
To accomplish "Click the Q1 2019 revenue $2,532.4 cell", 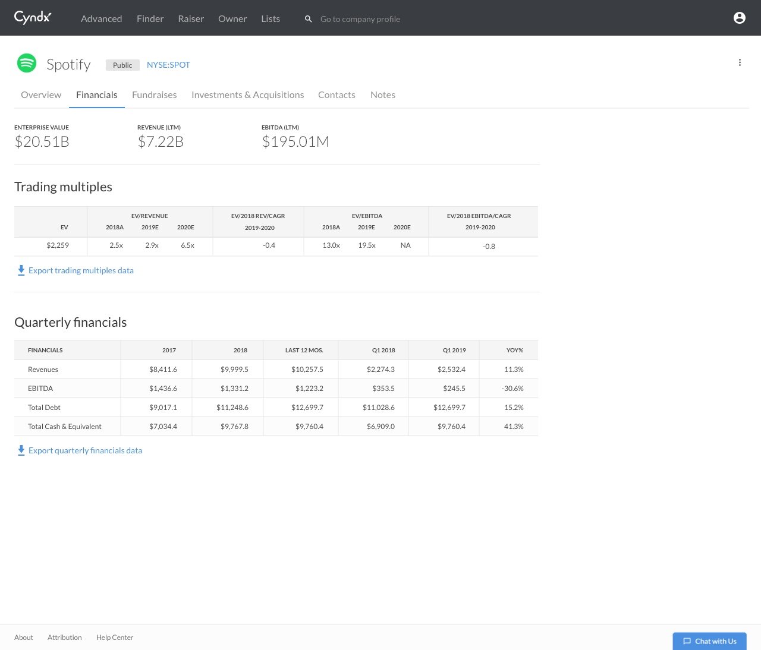I will tap(451, 370).
